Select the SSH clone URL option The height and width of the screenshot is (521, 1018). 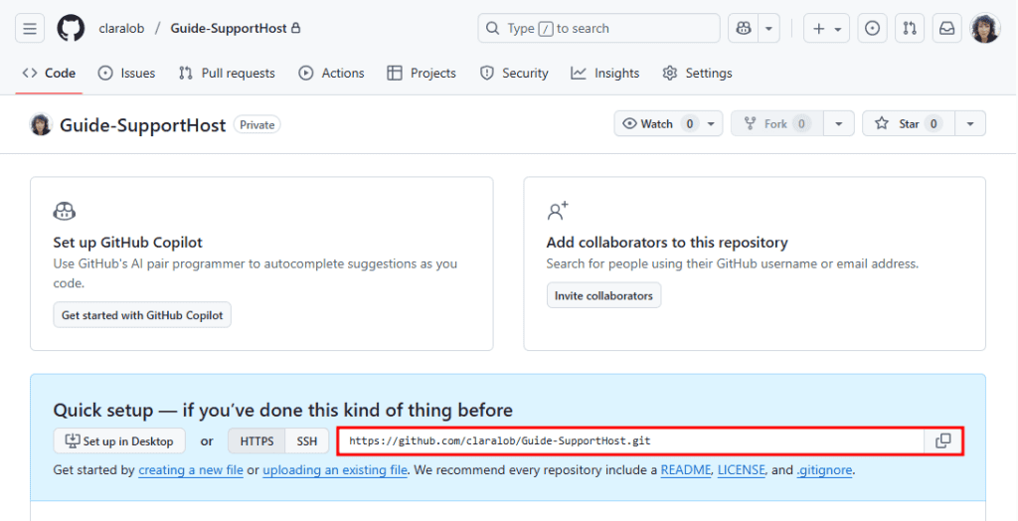[307, 441]
